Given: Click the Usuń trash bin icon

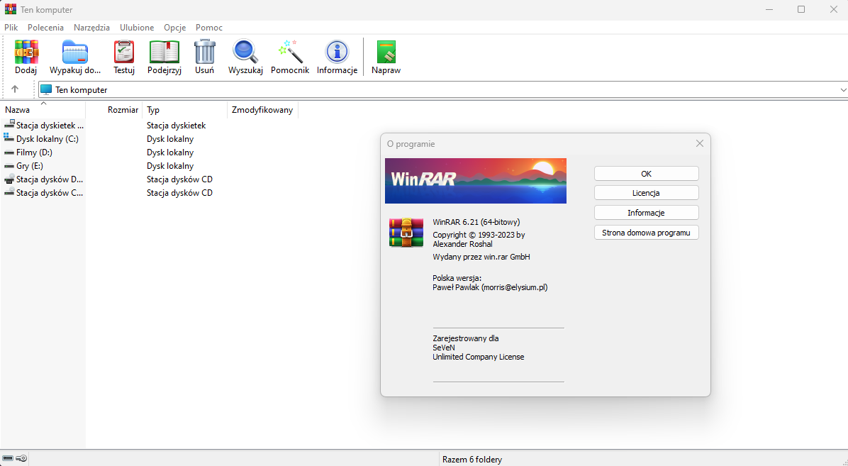Looking at the screenshot, I should [204, 52].
